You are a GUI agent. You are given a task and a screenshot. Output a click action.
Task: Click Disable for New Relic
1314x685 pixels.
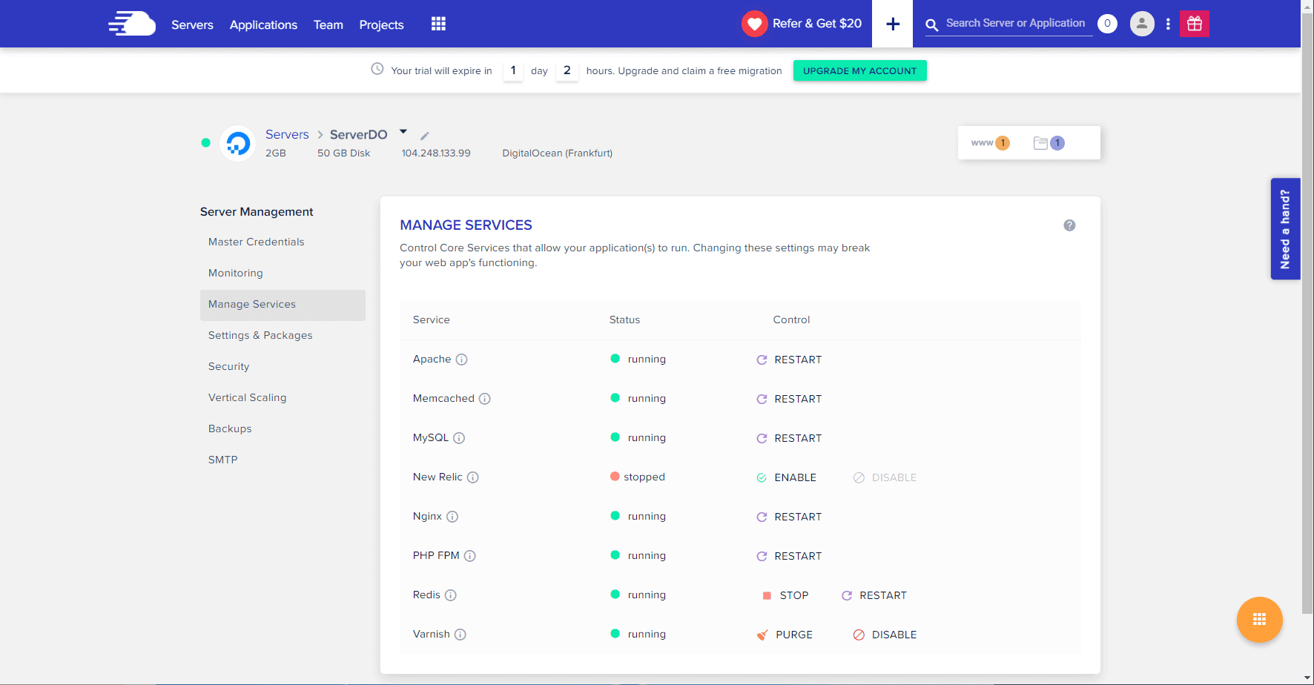point(885,477)
